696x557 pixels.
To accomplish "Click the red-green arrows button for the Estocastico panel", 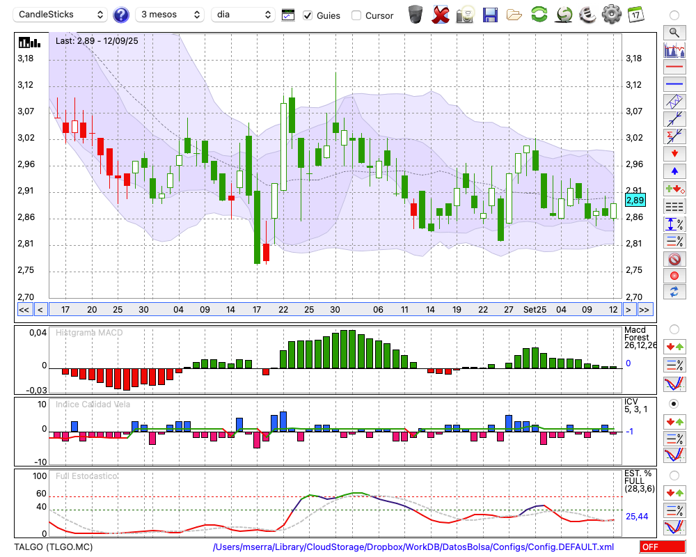I will click(674, 493).
